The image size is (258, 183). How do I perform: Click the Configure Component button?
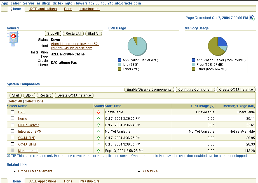[195, 90]
